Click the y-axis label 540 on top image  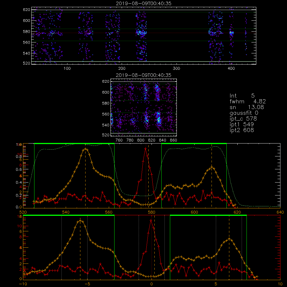(26, 53)
